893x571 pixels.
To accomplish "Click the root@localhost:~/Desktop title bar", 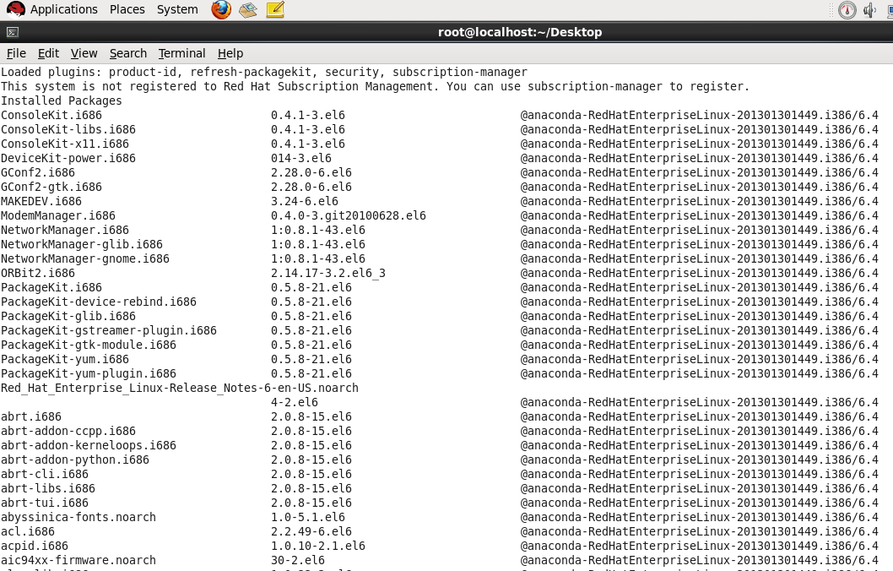I will 520,32.
